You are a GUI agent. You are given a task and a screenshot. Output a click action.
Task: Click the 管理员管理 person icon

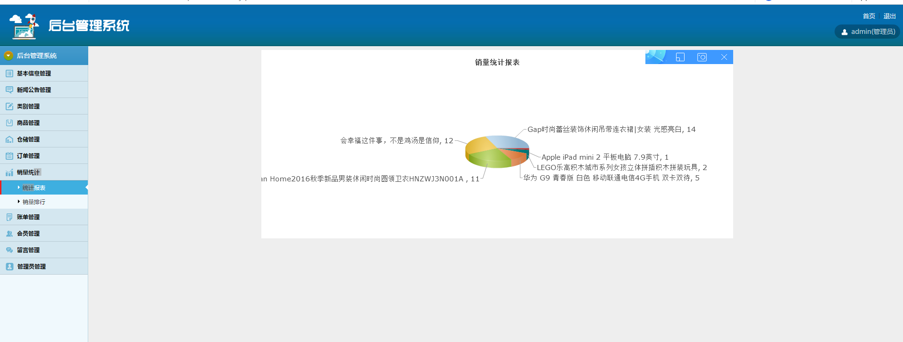click(9, 267)
